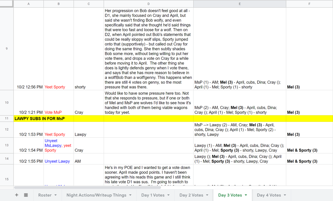Image resolution: width=333 pixels, height=201 pixels.
Task: Click the long comment cell about Bob's progression
Action: [x=148, y=49]
